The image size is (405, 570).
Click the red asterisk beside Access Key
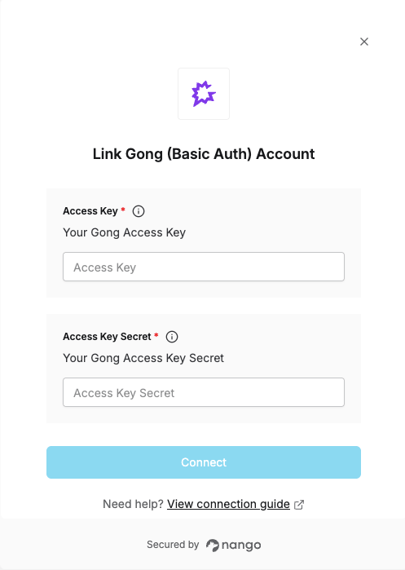coord(123,210)
